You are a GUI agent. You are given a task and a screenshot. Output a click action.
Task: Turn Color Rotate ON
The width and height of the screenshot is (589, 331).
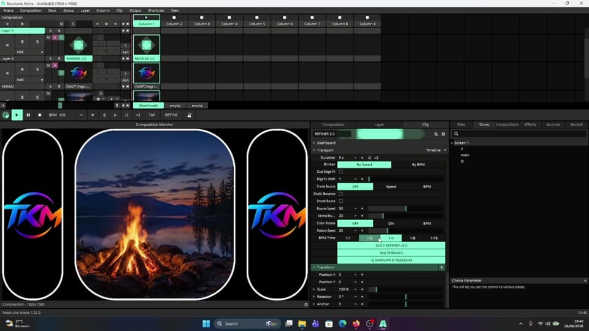pyautogui.click(x=391, y=223)
